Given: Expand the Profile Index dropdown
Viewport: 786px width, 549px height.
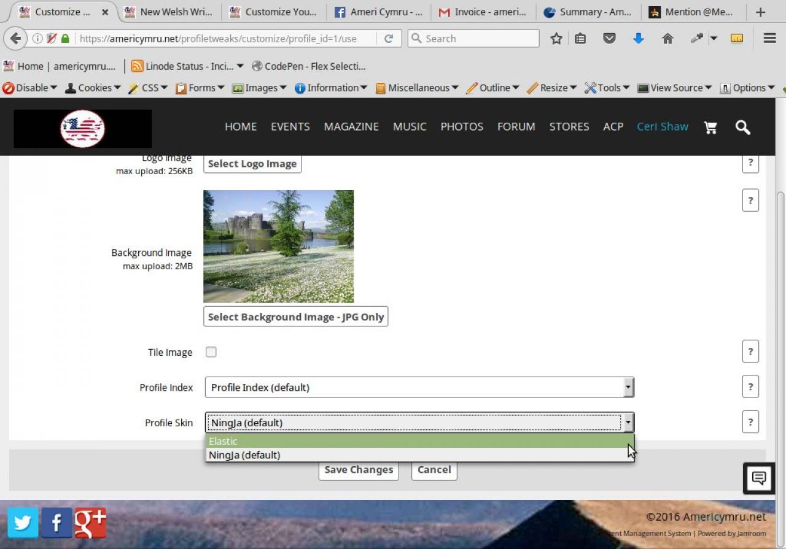Looking at the screenshot, I should (x=419, y=387).
